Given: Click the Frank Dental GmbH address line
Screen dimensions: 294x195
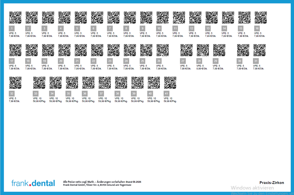Looking at the screenshot, I should (x=97, y=185).
